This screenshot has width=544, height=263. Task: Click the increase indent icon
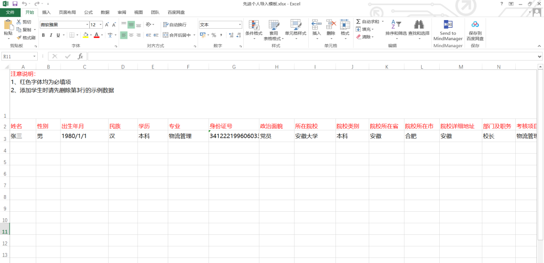[156, 35]
